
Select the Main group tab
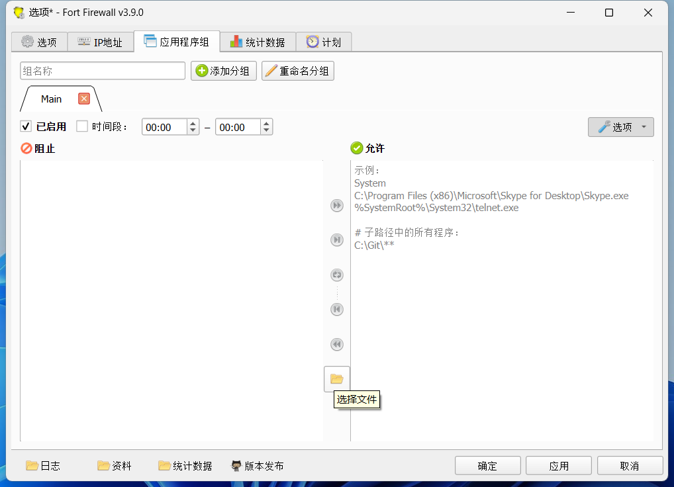pos(51,99)
